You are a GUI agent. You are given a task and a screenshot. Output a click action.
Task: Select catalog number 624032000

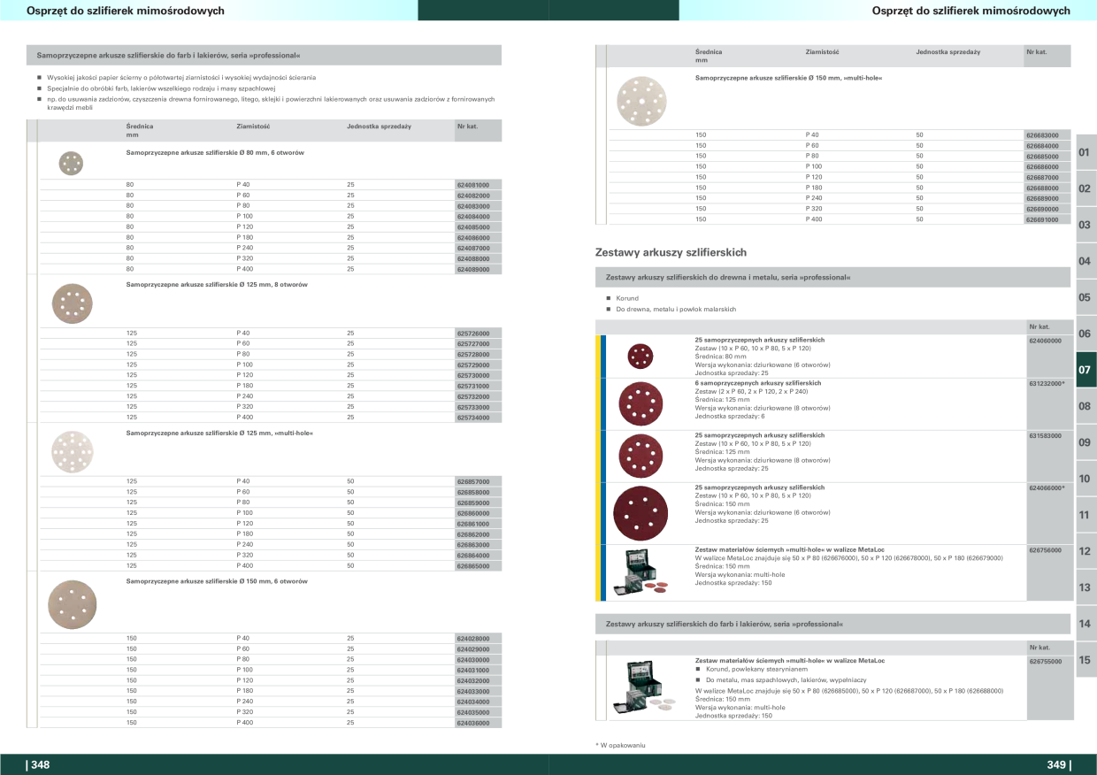[473, 681]
